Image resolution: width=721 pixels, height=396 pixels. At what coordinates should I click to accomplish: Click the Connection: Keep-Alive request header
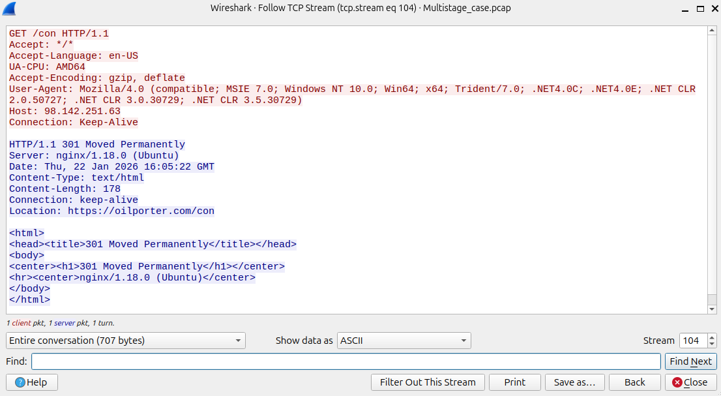(x=74, y=123)
